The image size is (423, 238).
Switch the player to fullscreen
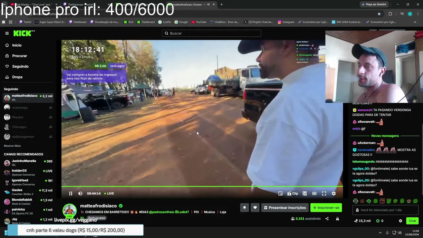click(x=324, y=194)
